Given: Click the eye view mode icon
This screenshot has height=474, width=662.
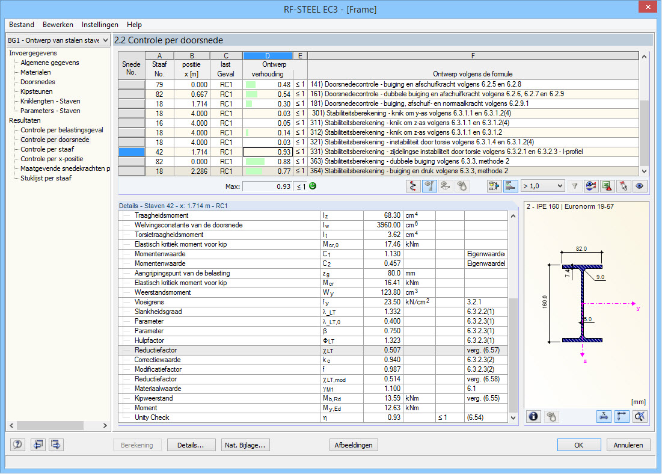Looking at the screenshot, I should click(x=640, y=186).
